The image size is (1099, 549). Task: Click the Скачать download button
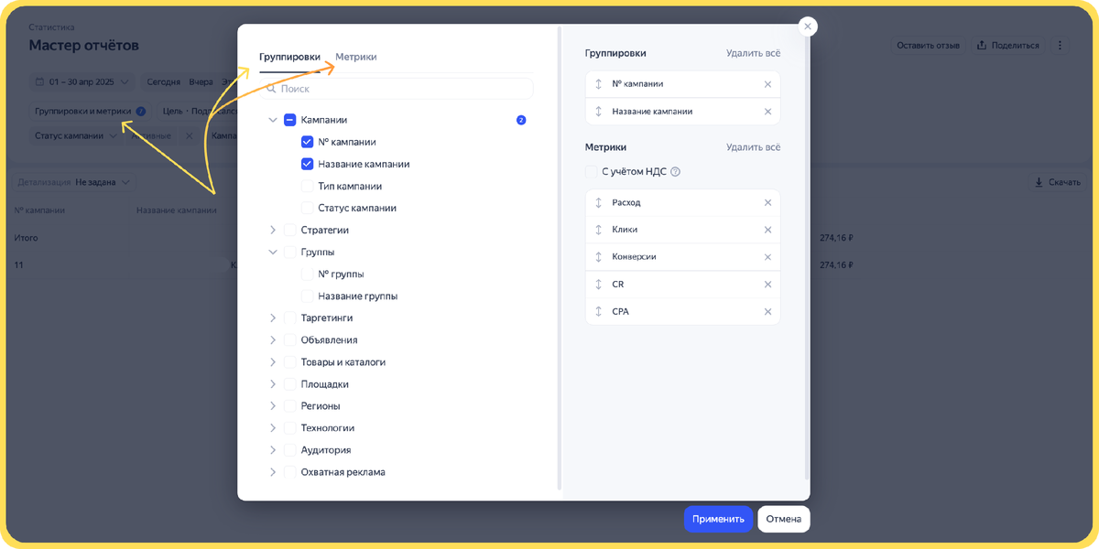tap(1058, 182)
